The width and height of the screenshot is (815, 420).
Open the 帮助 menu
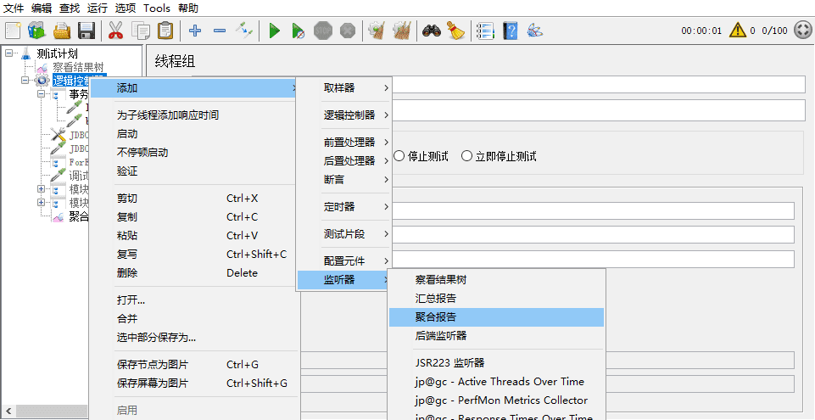point(188,8)
